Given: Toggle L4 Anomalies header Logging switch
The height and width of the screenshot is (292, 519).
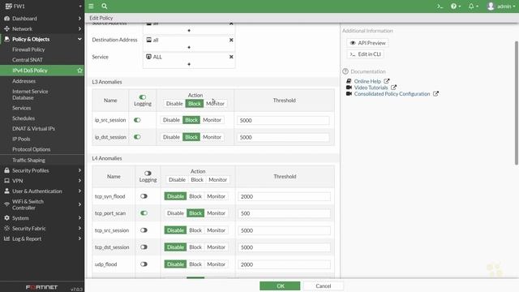Looking at the screenshot, I should tap(148, 173).
